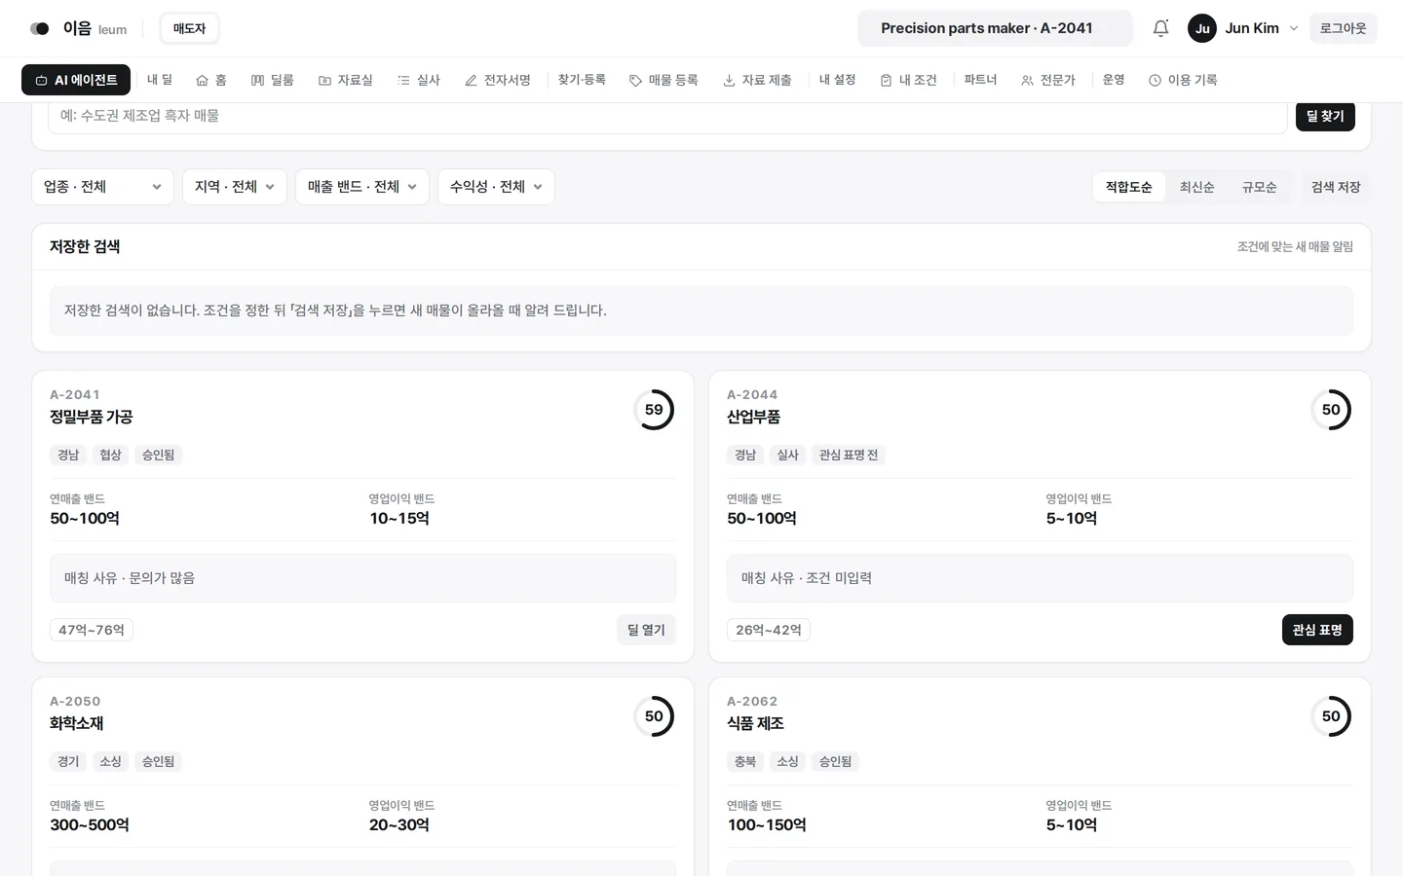Open the 지역 · 전체 filter
This screenshot has height=876, width=1403.
(x=235, y=187)
